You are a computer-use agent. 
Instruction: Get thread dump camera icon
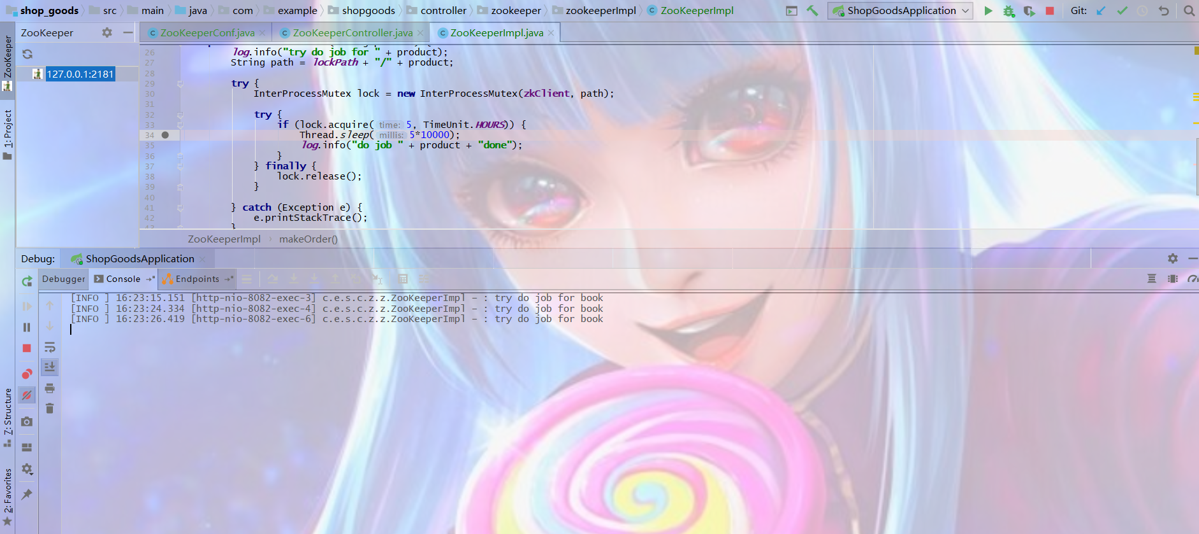coord(27,421)
